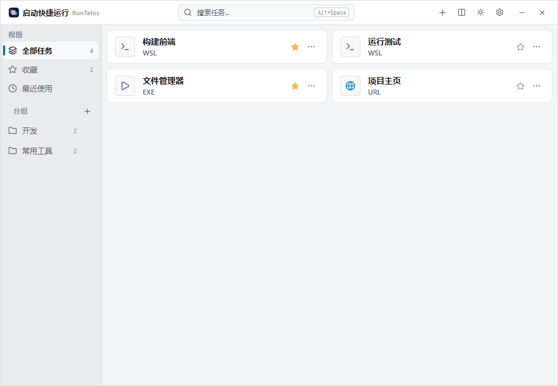Focus the 搜索任务 search field
The width and height of the screenshot is (558, 386).
tap(266, 13)
